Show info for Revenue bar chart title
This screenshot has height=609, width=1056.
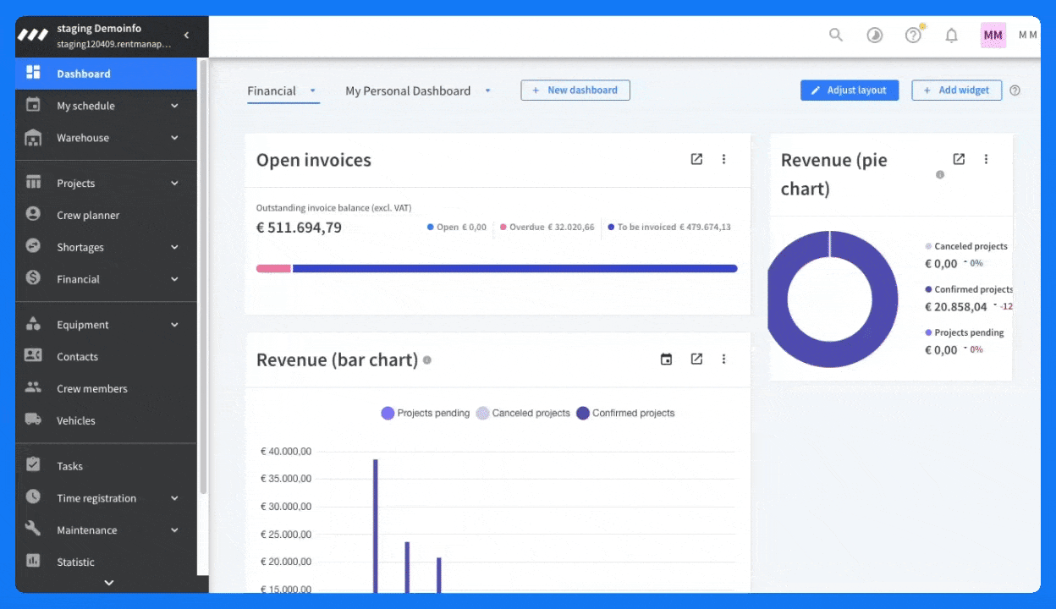coord(427,360)
